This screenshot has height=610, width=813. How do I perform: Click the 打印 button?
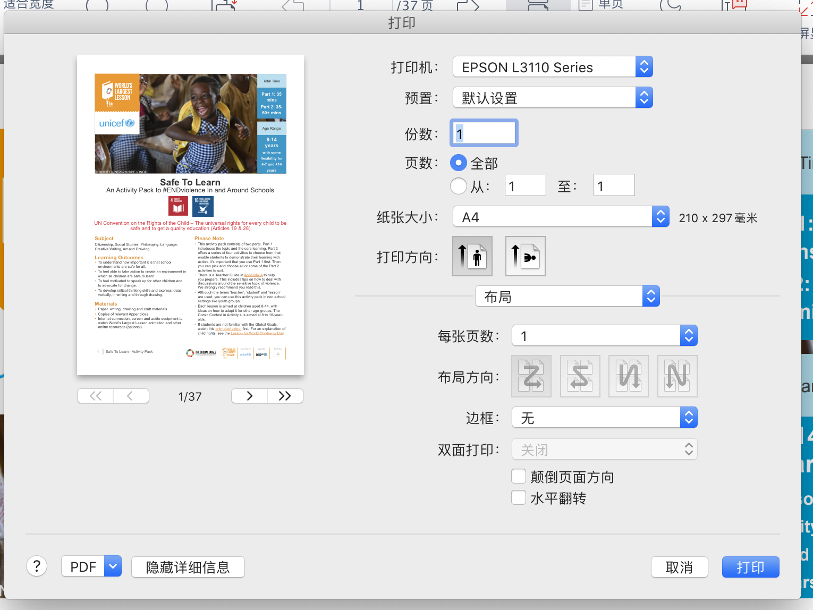tap(750, 567)
